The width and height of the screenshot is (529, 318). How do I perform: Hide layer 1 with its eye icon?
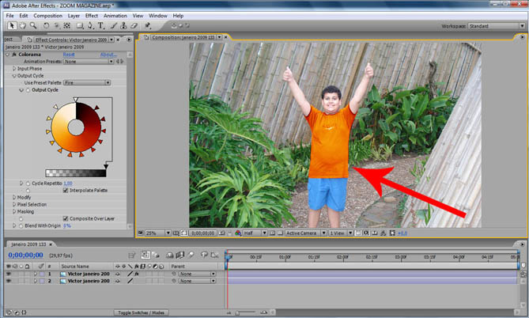8,274
